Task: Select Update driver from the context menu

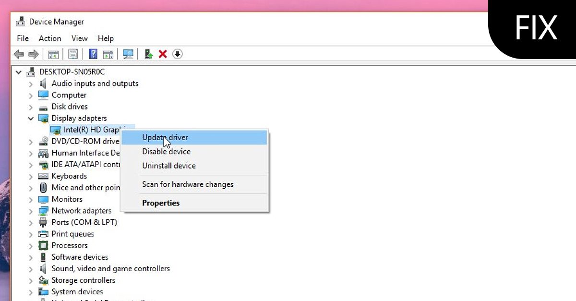Action: click(165, 137)
